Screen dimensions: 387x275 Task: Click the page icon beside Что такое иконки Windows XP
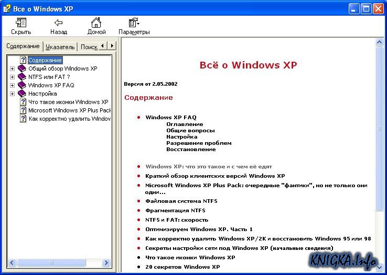(x=23, y=102)
